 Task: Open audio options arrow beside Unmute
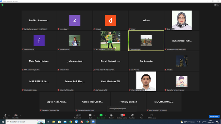tap(9, 115)
